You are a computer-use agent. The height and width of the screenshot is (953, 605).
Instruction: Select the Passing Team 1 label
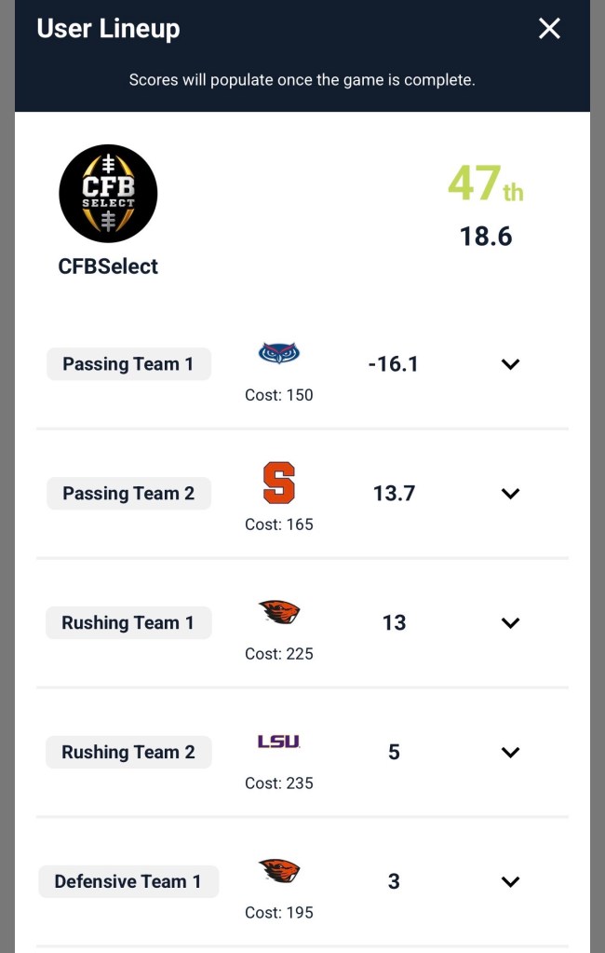[x=128, y=363]
